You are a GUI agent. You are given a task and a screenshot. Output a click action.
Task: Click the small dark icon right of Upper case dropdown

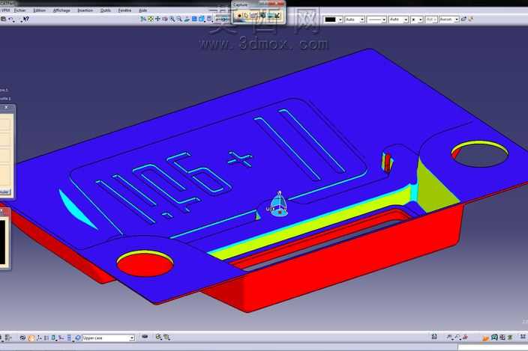145,337
